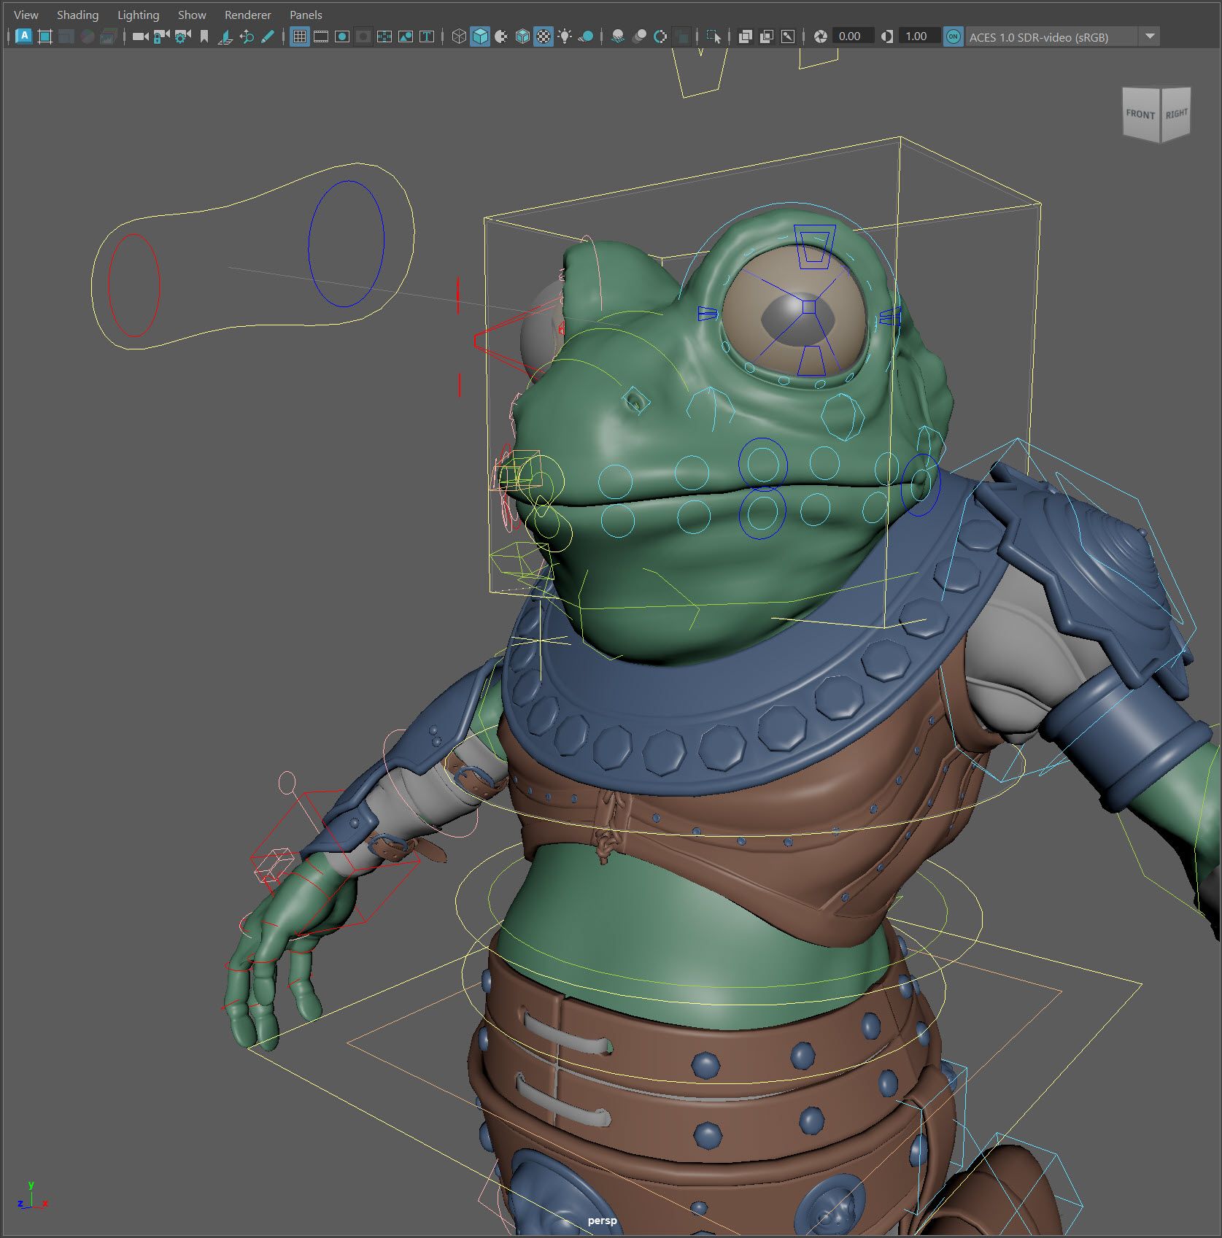Screen dimensions: 1222x1238
Task: Select the blue square pupil control on the eye
Action: [808, 307]
